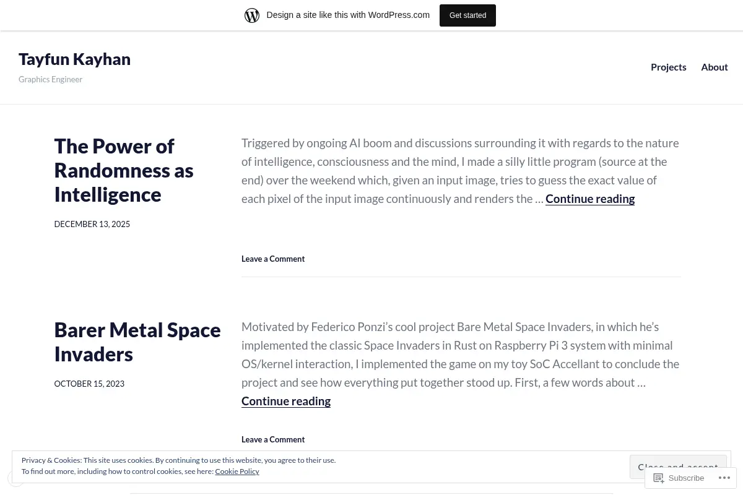The height and width of the screenshot is (495, 743).
Task: Click the October 15, 2023 date link
Action: (89, 384)
